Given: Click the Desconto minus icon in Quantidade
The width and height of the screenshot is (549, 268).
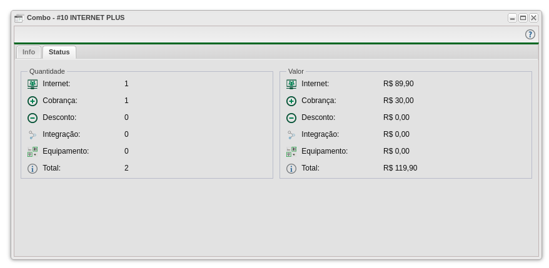Looking at the screenshot, I should pos(33,117).
